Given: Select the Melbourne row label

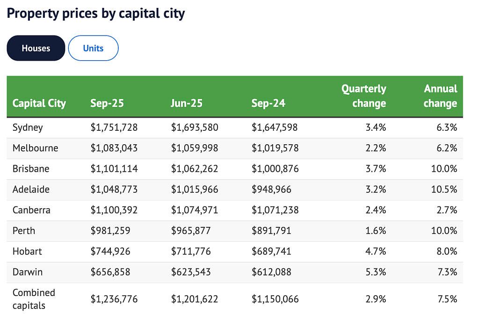Looking at the screenshot, I should (35, 148).
